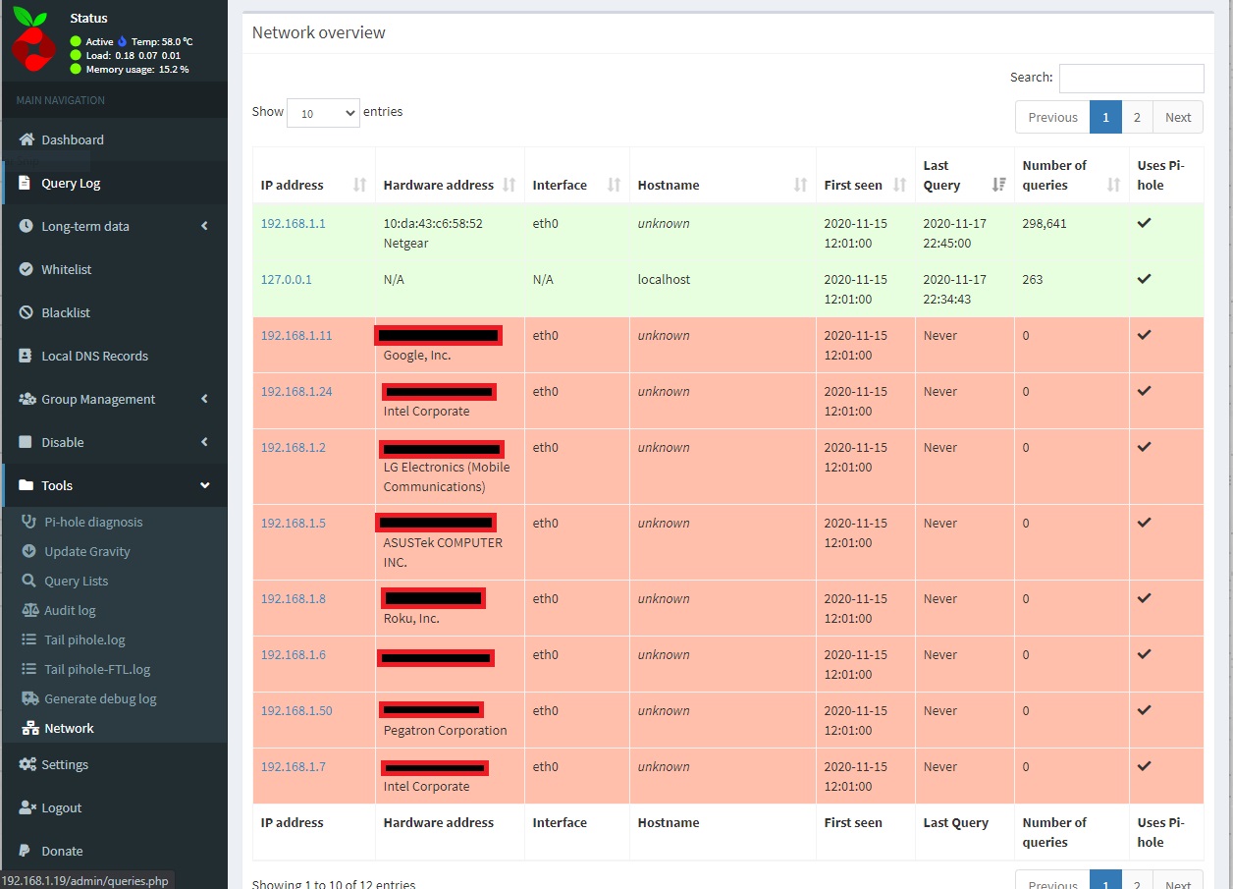Open the Settings menu item
1233x889 pixels.
tap(114, 764)
